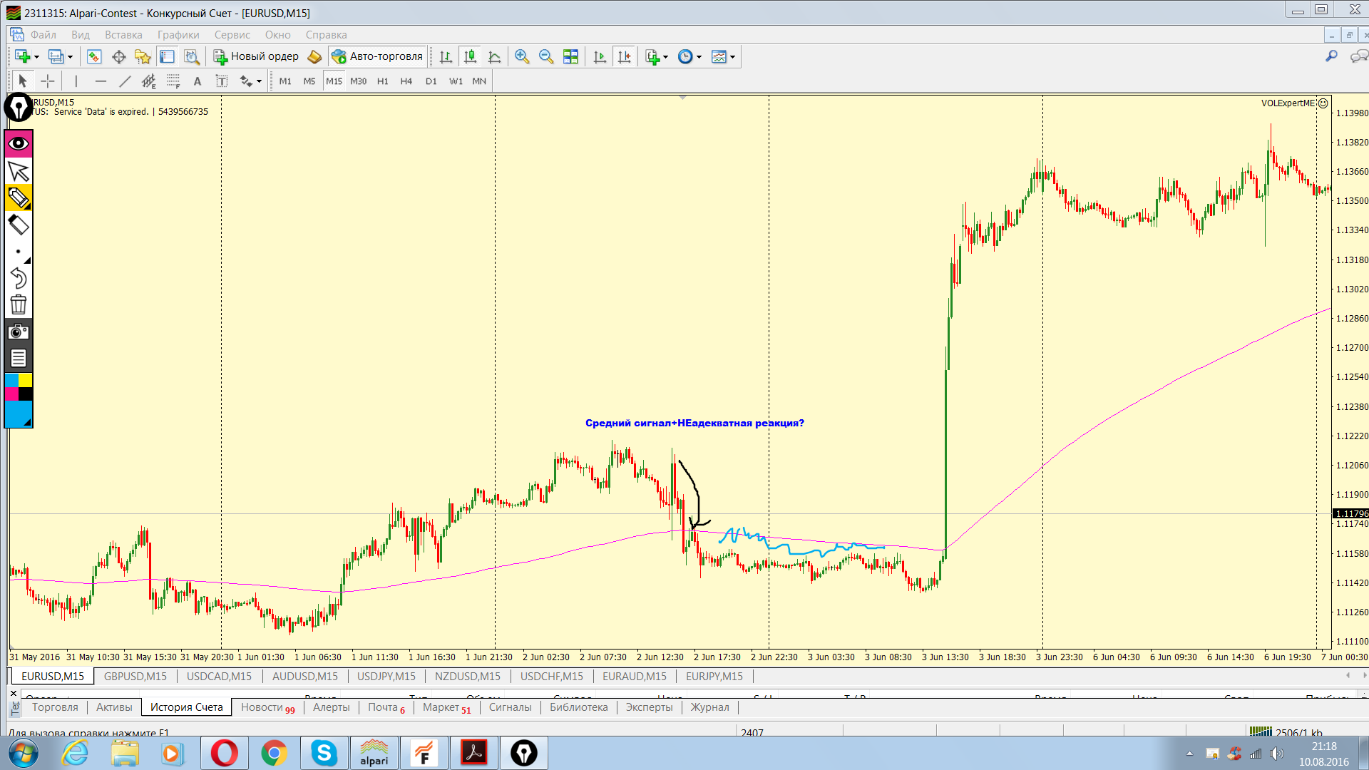This screenshot has height=770, width=1369.
Task: Click the Новый ордер button
Action: [x=257, y=56]
